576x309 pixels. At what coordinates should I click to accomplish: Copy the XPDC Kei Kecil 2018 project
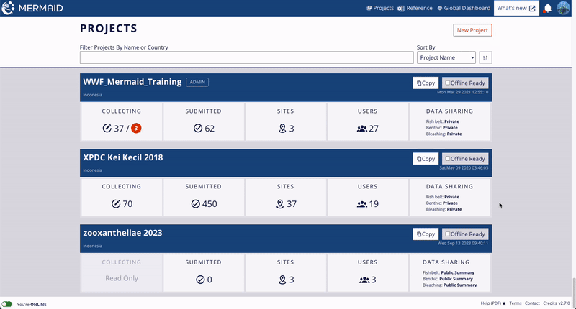(426, 159)
